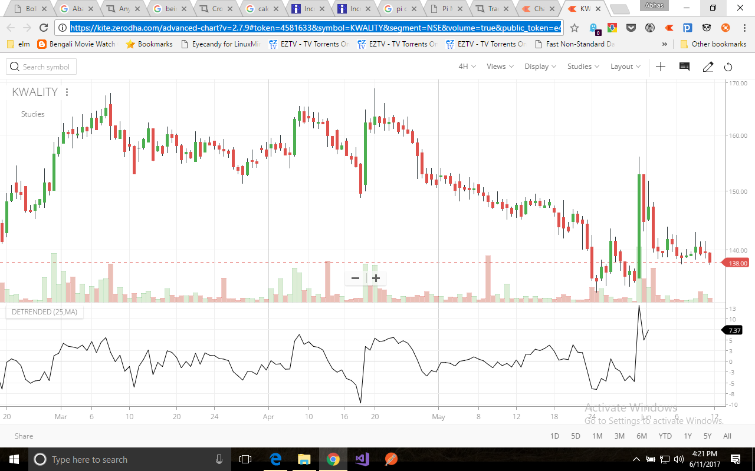Click the 138.00 current price tag
The height and width of the screenshot is (471, 755).
click(x=736, y=263)
